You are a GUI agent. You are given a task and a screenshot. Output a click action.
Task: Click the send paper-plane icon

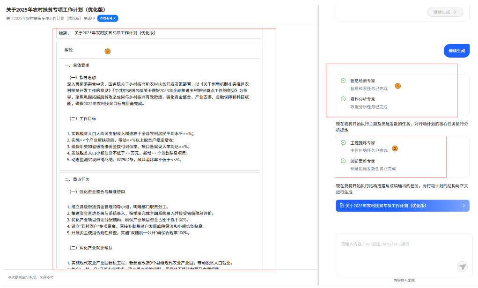pos(462,267)
